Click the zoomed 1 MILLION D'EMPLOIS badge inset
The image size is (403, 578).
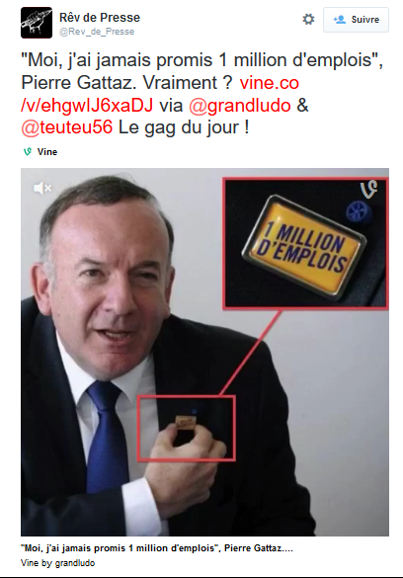[306, 243]
